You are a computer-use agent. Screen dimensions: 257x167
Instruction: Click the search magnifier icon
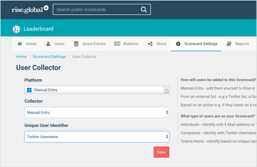point(144,9)
